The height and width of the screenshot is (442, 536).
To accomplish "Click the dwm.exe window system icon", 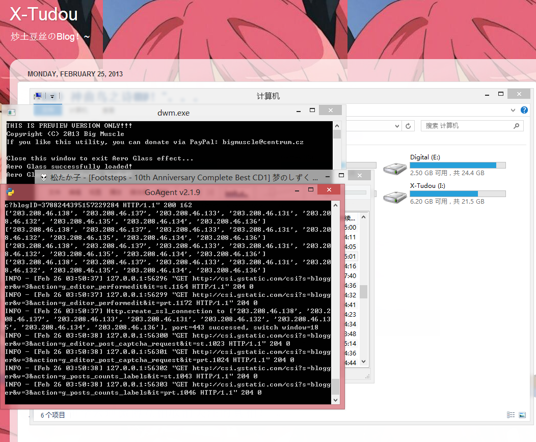I will 12,113.
